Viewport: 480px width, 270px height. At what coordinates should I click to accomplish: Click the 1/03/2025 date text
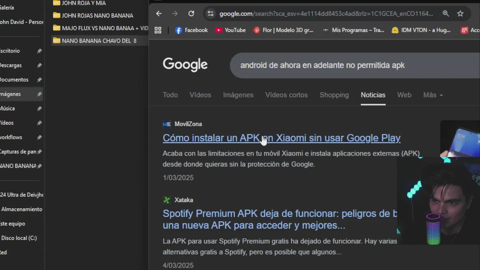point(178,178)
